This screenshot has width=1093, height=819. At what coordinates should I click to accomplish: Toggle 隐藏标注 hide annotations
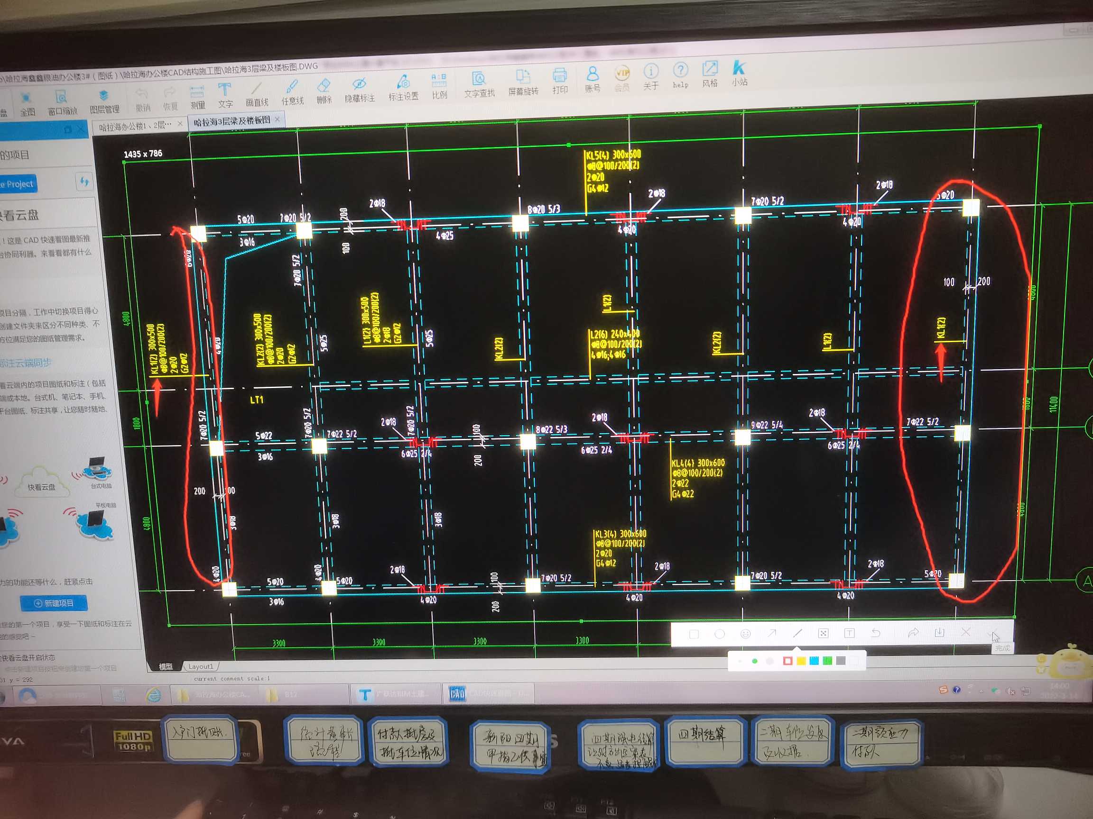coord(359,90)
